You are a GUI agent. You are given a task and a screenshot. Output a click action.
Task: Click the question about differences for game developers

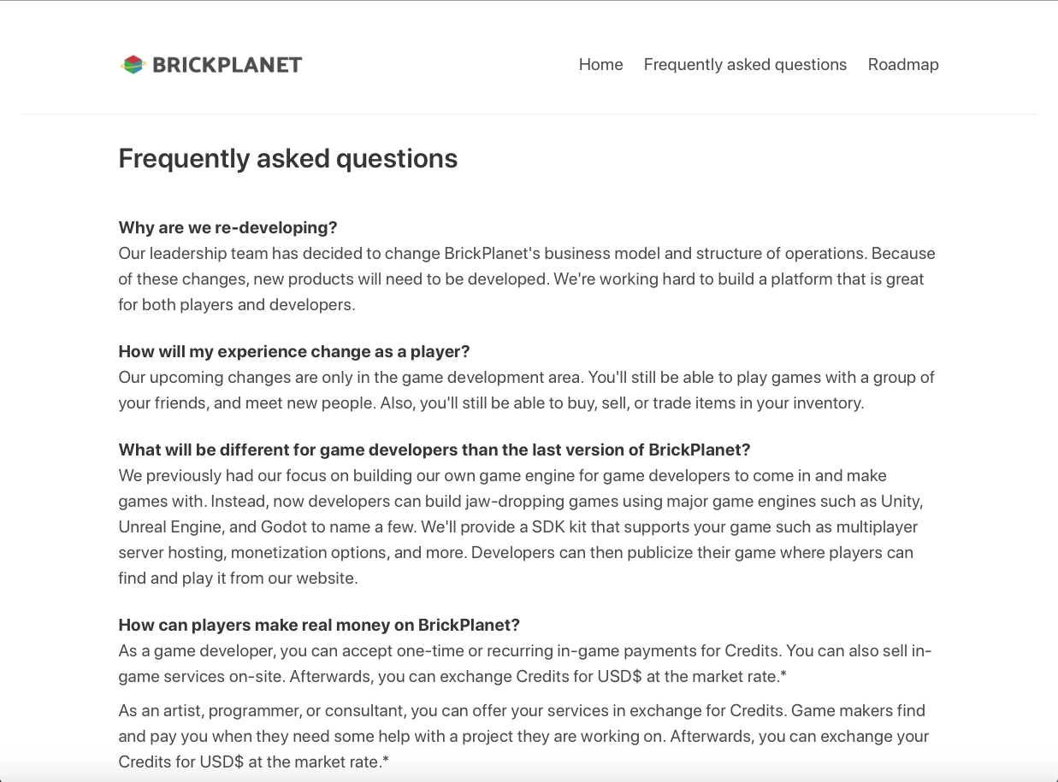(434, 450)
